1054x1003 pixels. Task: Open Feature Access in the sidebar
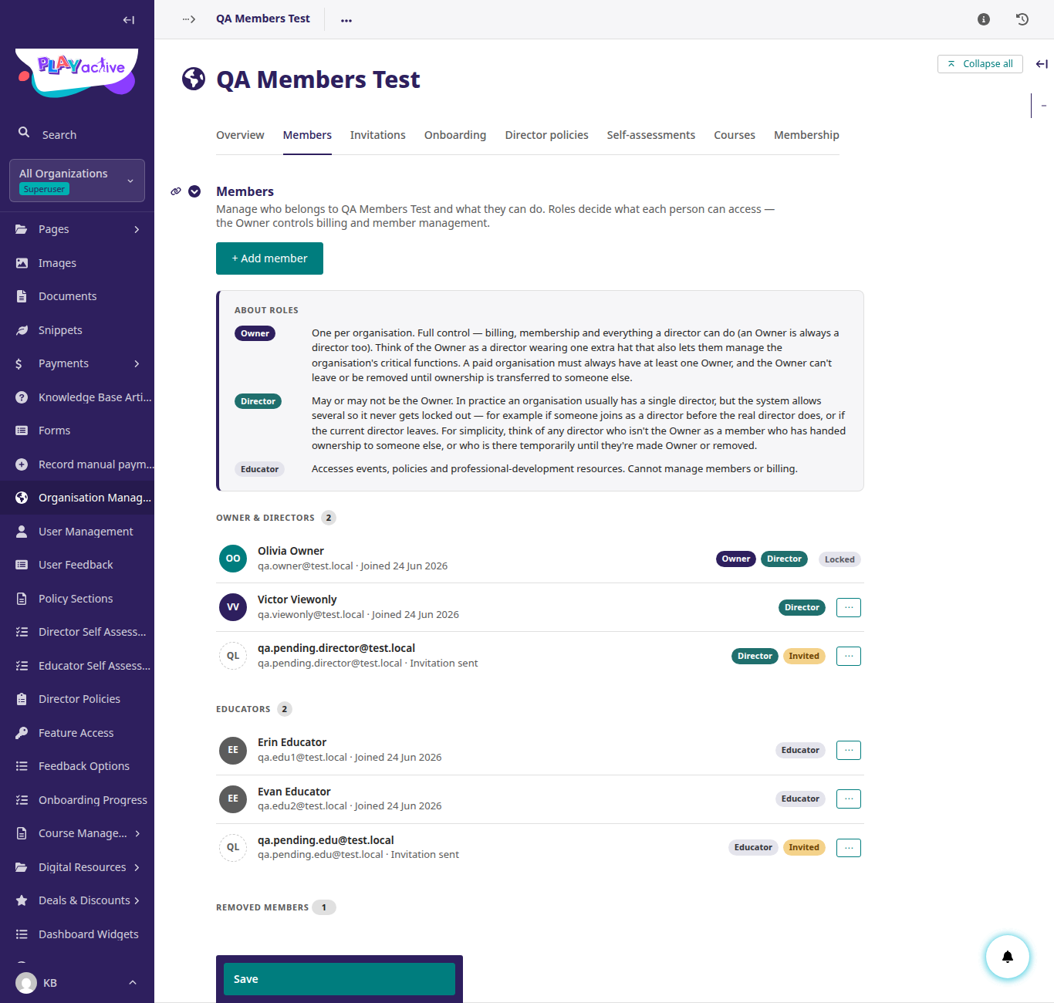point(77,733)
